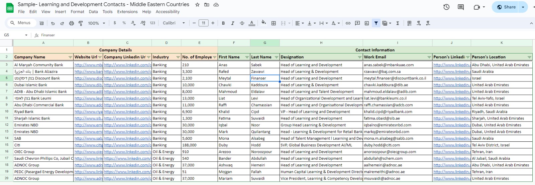The image size is (535, 185).
Task: Show all comments panel
Action: click(461, 7)
